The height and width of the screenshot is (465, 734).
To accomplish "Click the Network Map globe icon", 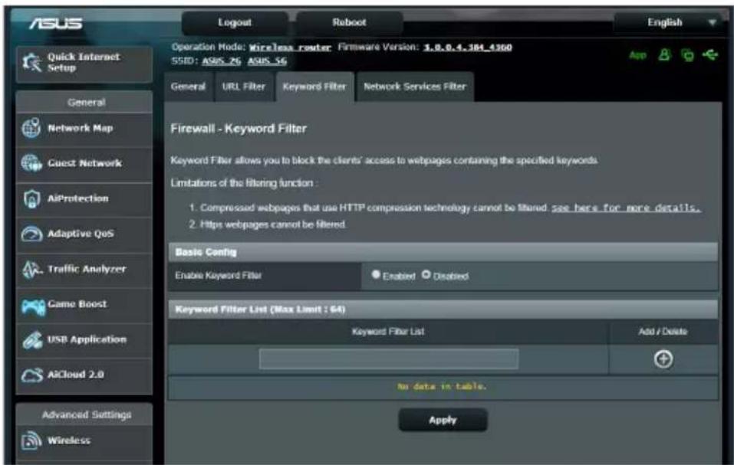I will tap(31, 128).
